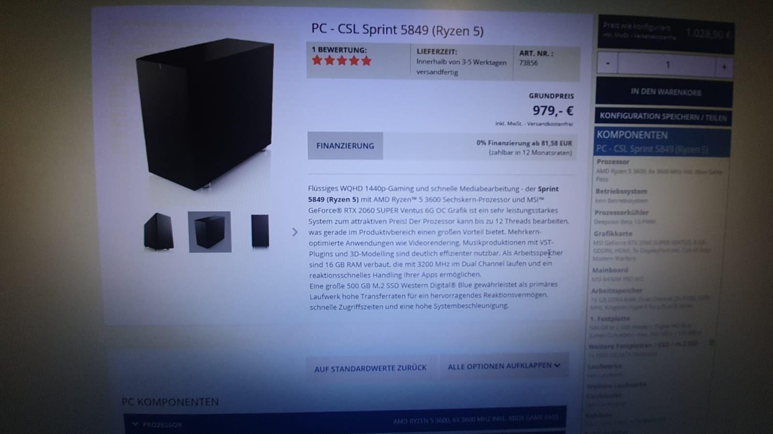Open Arbeitsspeicher entry in Komponenten sidebar
Viewport: 773px width, 434px height.
pos(616,291)
